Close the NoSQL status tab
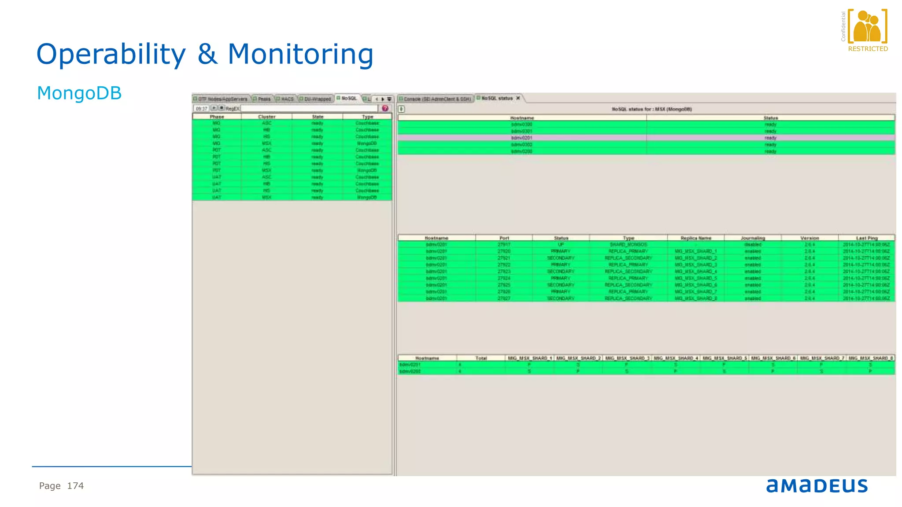Viewport: 902px width, 507px height. tap(518, 98)
